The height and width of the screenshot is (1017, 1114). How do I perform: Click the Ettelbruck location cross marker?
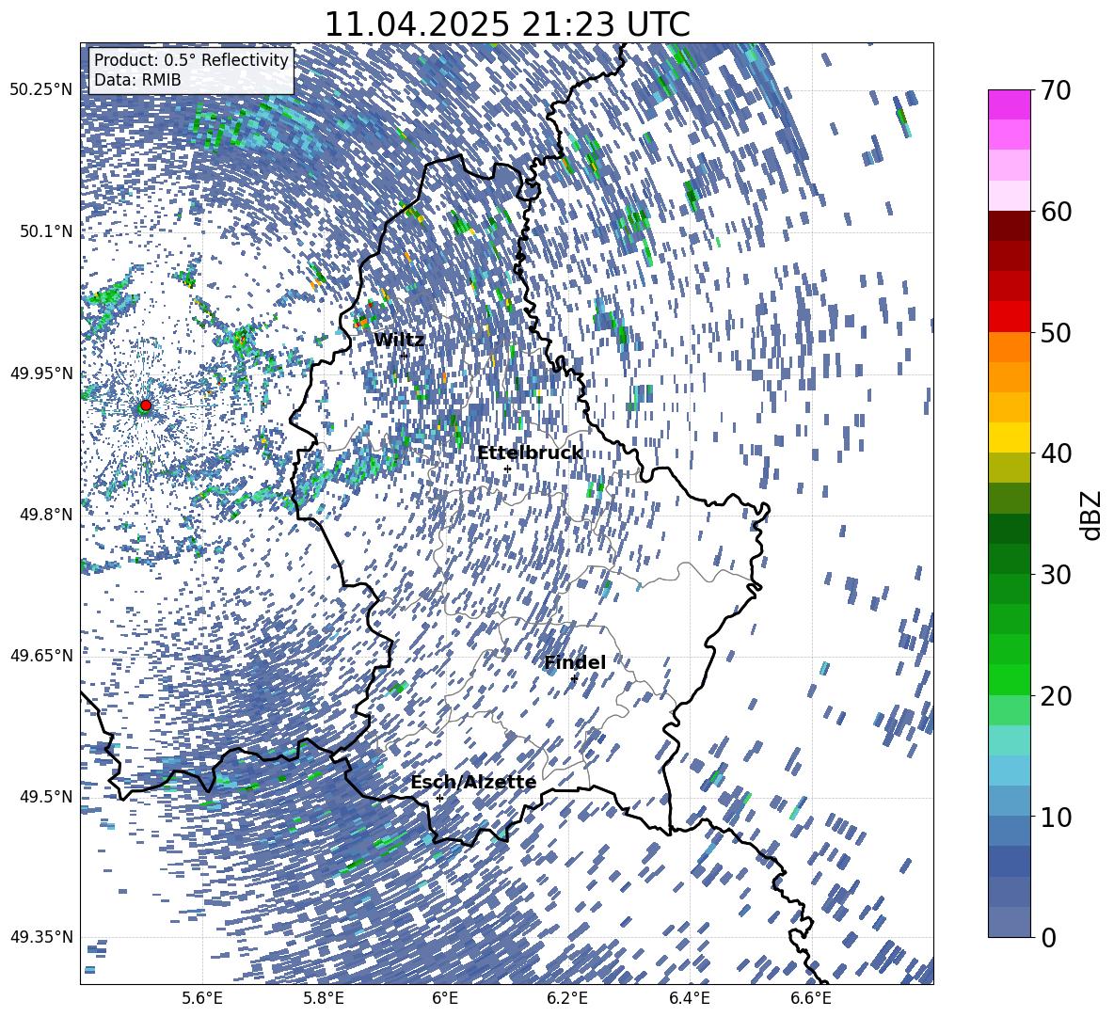[x=507, y=469]
